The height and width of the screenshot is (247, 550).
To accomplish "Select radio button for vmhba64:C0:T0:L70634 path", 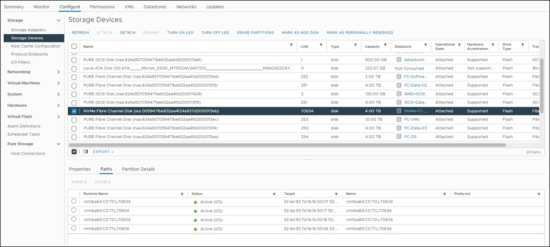I will point(73,201).
